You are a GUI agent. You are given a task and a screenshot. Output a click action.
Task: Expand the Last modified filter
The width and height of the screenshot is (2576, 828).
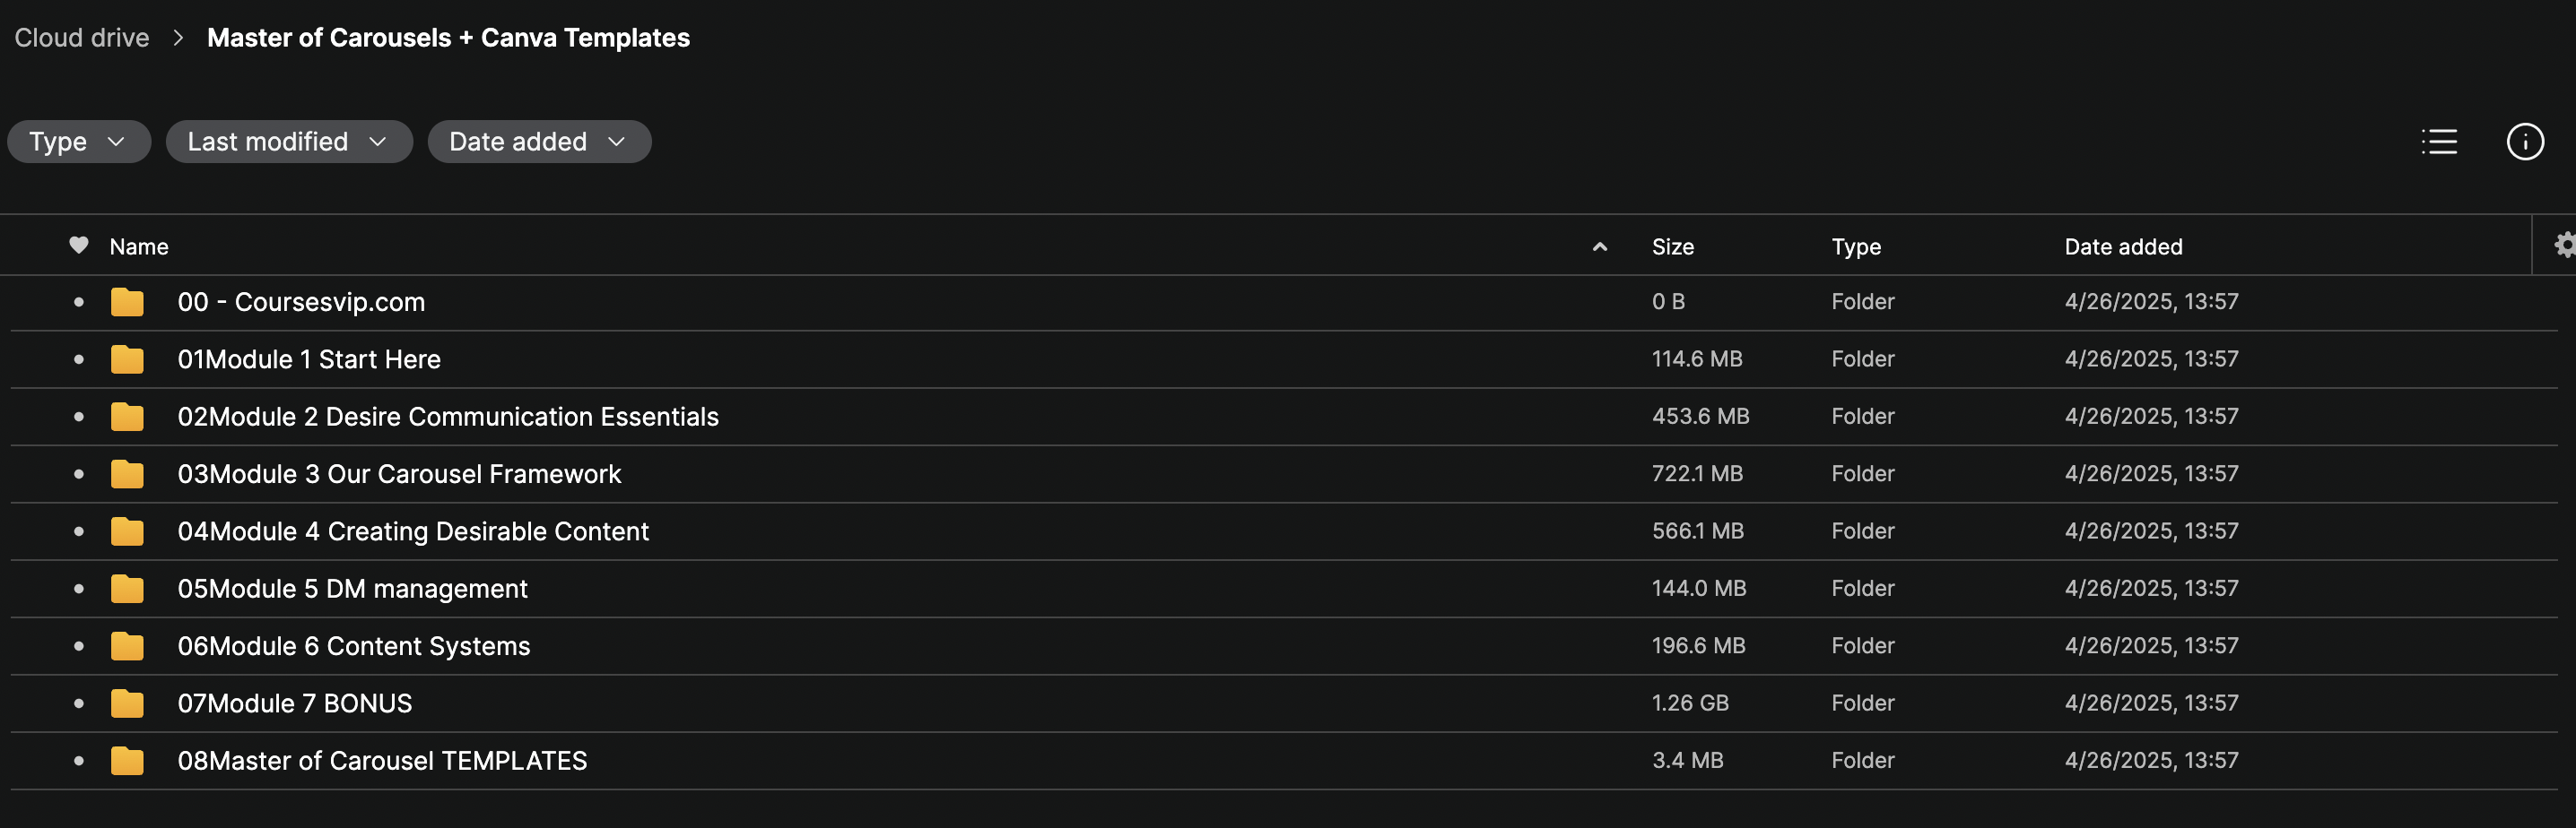pyautogui.click(x=289, y=142)
